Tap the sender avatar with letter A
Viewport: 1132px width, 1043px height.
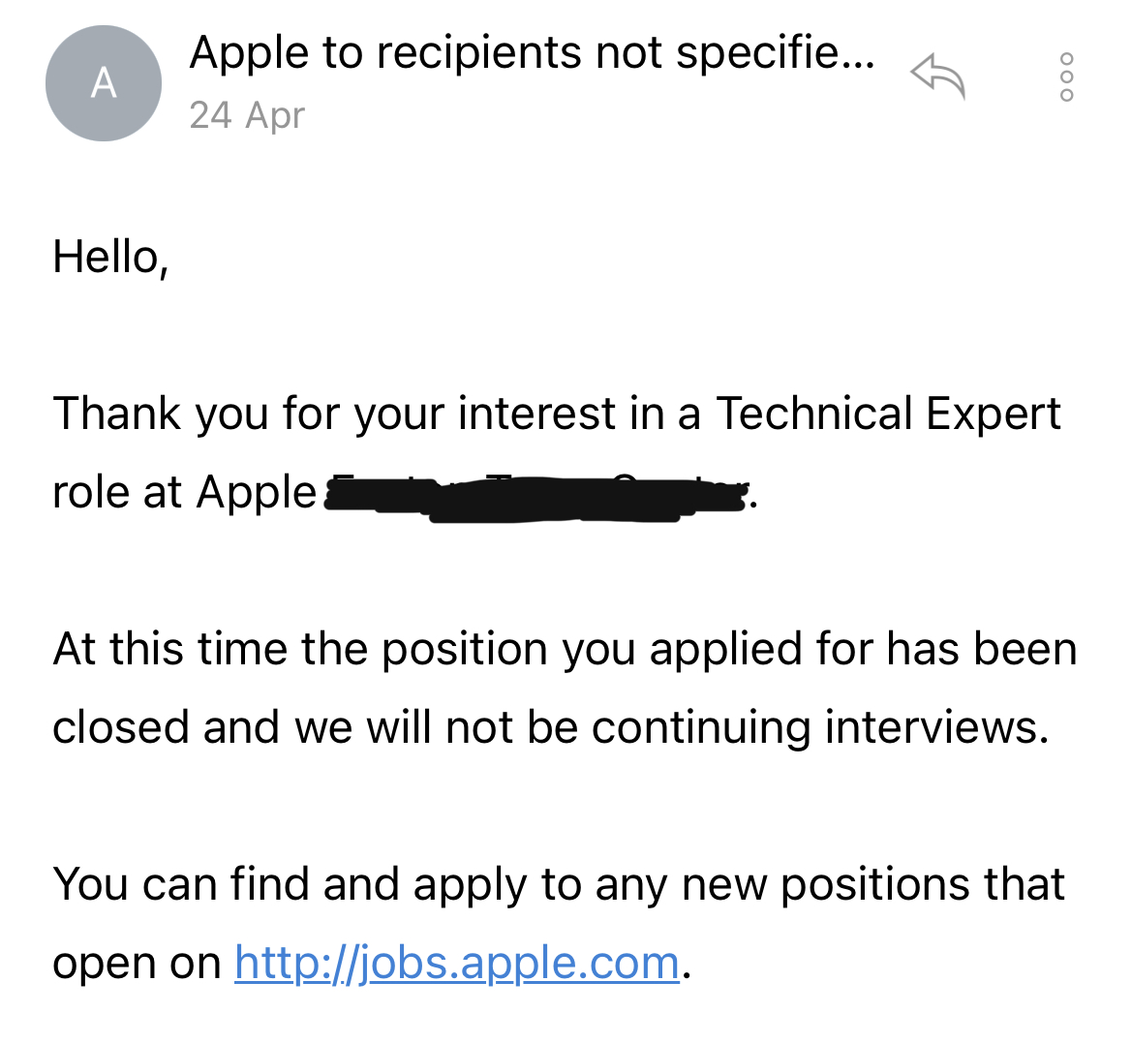(103, 83)
